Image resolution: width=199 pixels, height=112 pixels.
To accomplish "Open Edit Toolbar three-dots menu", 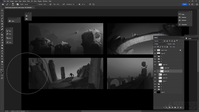I will (2, 67).
